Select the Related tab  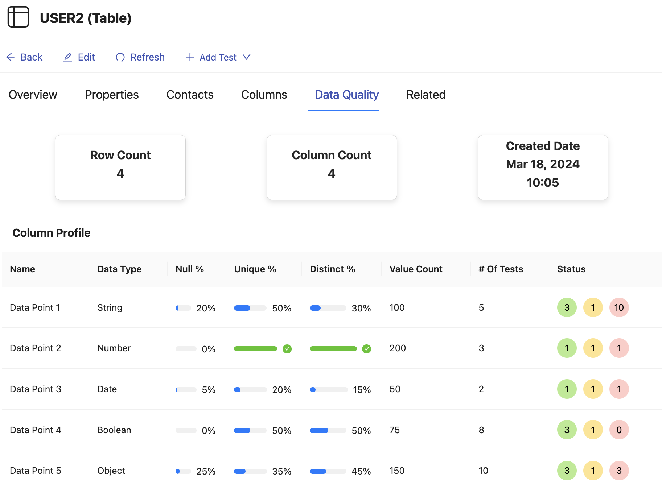tap(426, 95)
